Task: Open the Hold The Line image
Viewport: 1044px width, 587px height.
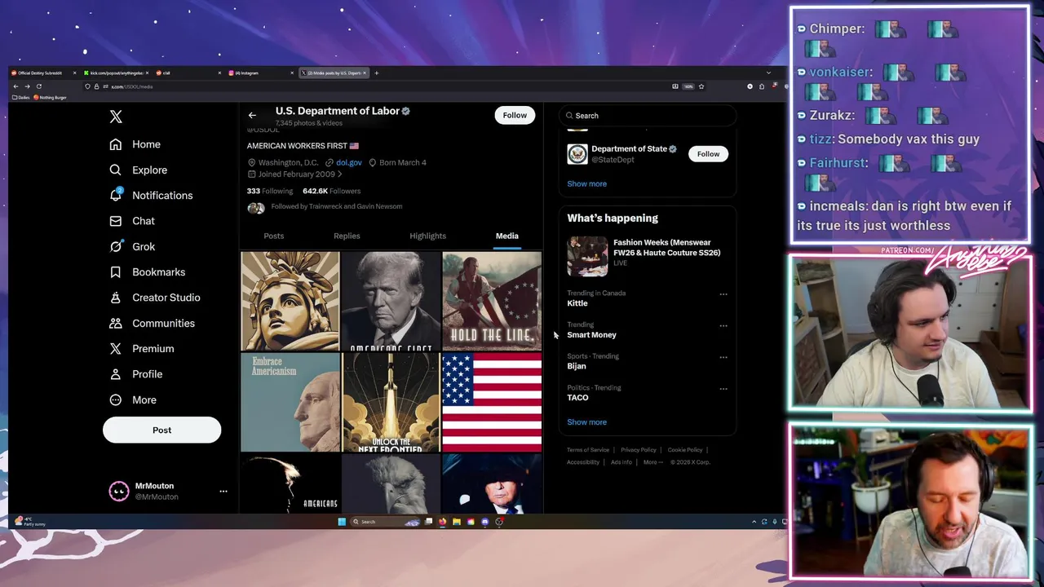Action: pos(492,301)
